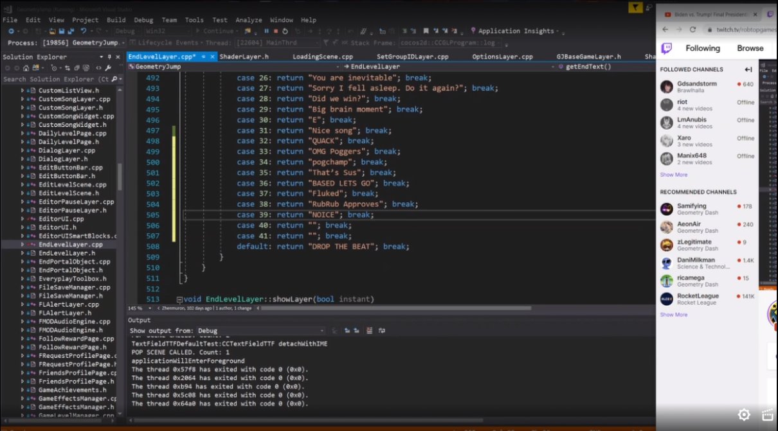Image resolution: width=778 pixels, height=431 pixels.
Task: Open the editor zoom level 145% dropdown
Action: (150, 308)
